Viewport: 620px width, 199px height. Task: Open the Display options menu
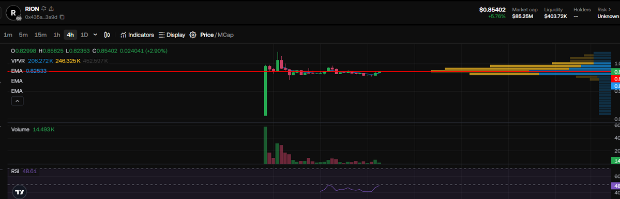172,35
